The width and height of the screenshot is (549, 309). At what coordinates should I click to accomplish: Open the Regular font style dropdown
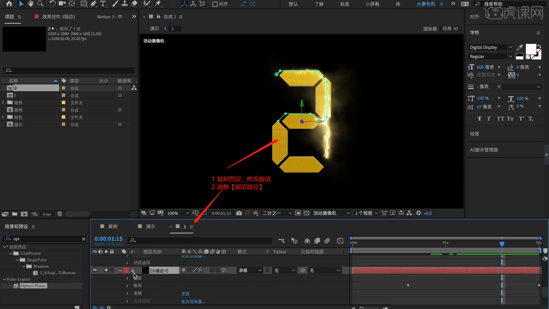click(511, 56)
